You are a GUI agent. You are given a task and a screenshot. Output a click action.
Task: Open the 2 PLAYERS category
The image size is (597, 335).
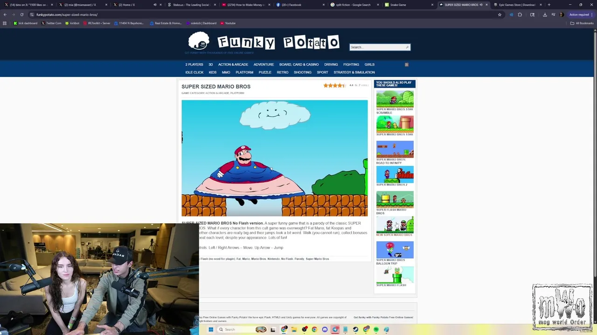[x=194, y=64]
